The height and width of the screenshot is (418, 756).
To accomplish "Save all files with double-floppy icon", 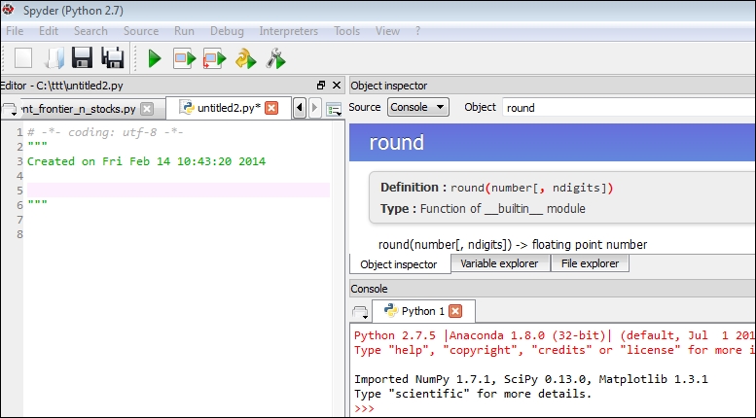I will (113, 57).
